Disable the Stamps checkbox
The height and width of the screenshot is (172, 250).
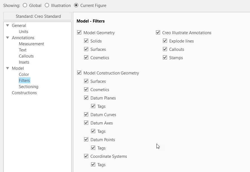click(165, 58)
